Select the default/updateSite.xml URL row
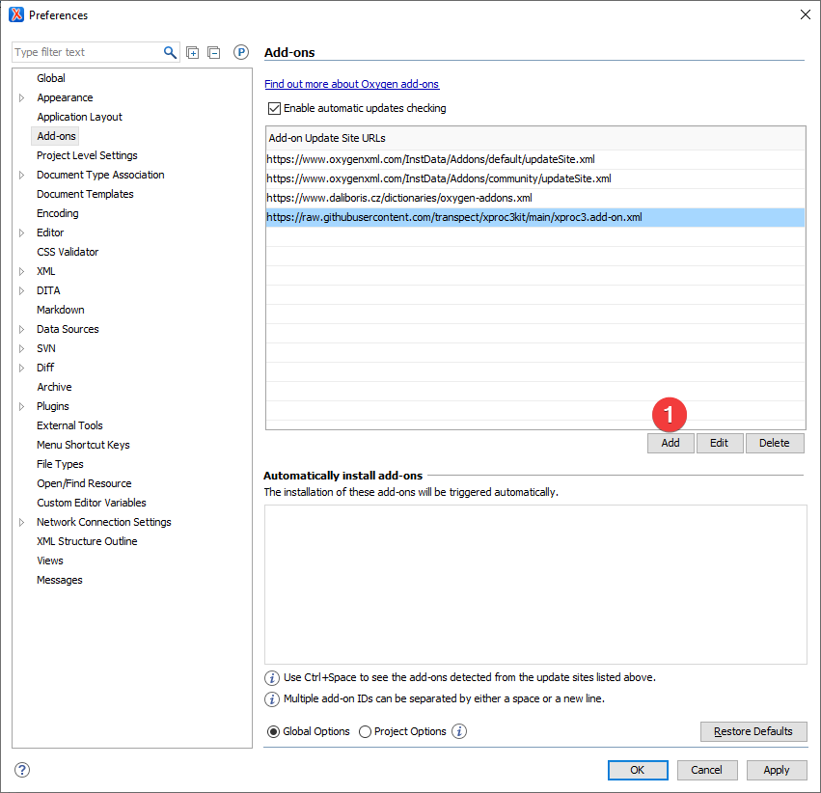Viewport: 821px width, 793px height. pos(535,159)
